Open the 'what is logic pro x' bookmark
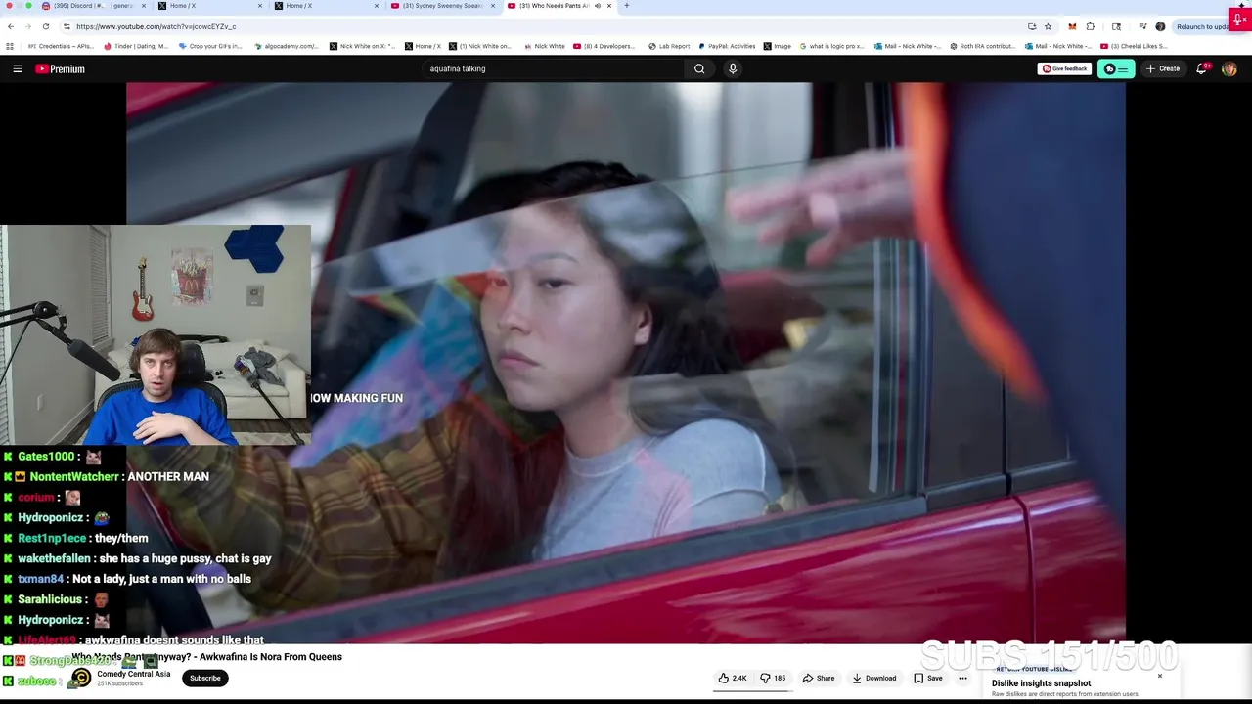This screenshot has height=704, width=1252. [831, 46]
